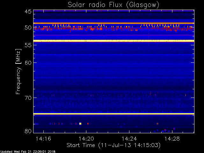
Task: Select the 50 MHz axis label
Action: pos(28,28)
